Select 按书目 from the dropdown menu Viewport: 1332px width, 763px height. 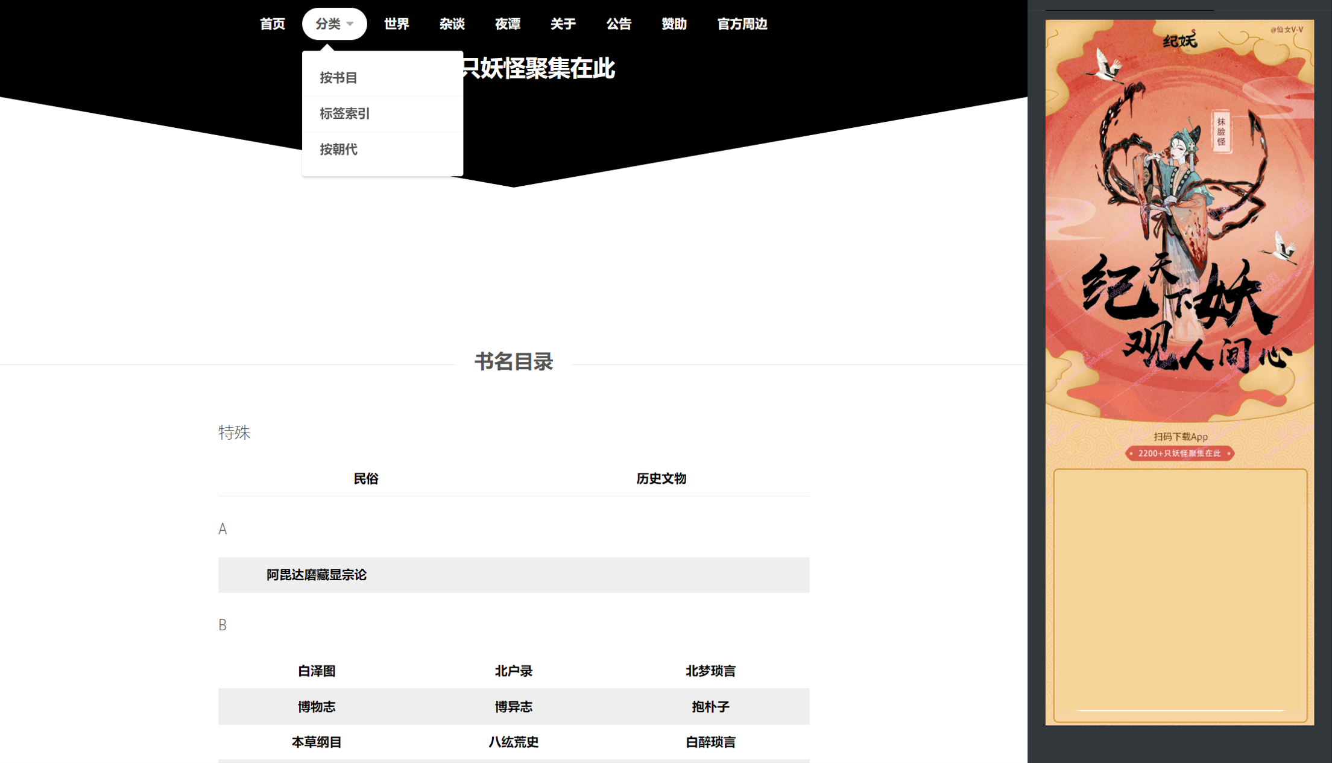(x=338, y=78)
